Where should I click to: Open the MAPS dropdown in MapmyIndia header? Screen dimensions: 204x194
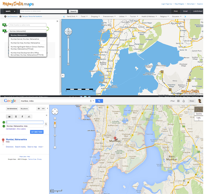coord(10,11)
